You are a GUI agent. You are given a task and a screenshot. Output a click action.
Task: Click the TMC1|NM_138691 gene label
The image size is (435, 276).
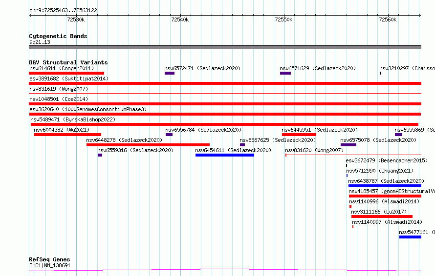pos(50,265)
